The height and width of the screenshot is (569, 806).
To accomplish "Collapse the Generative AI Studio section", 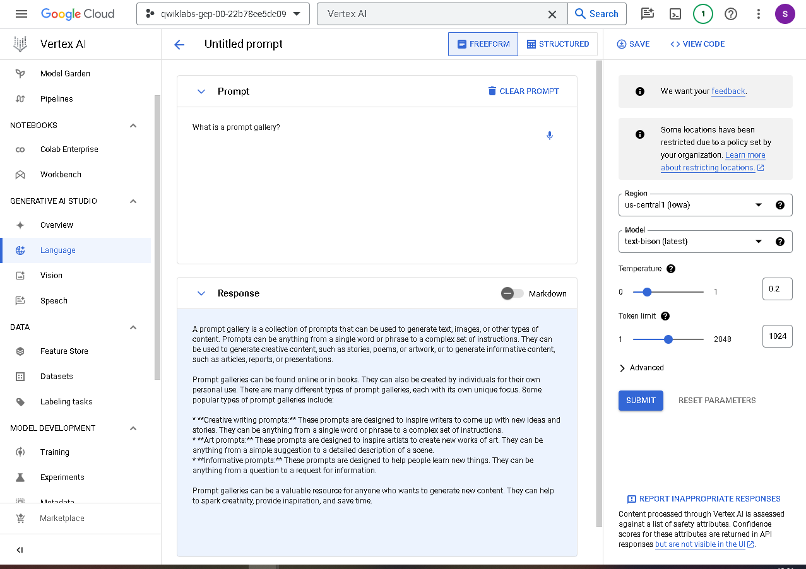I will point(133,201).
